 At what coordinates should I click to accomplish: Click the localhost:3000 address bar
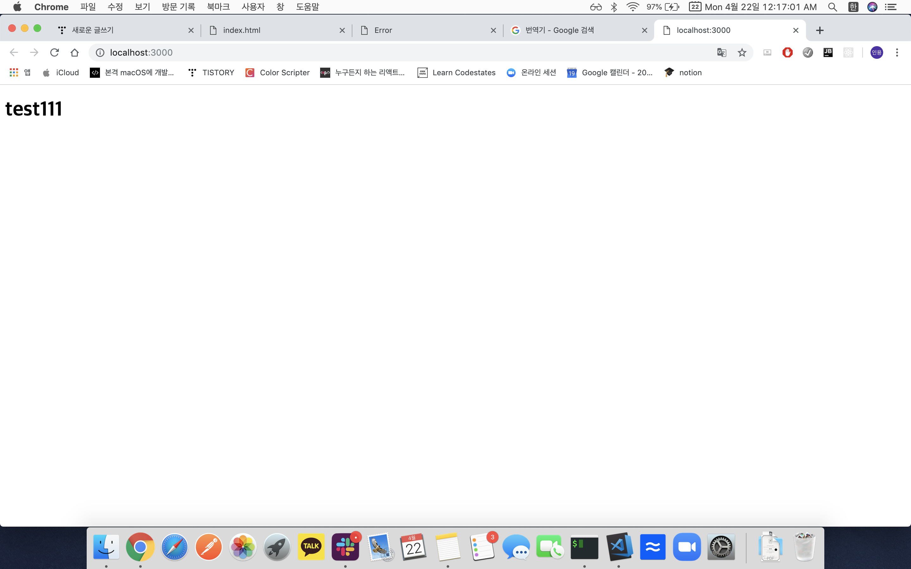(x=376, y=52)
